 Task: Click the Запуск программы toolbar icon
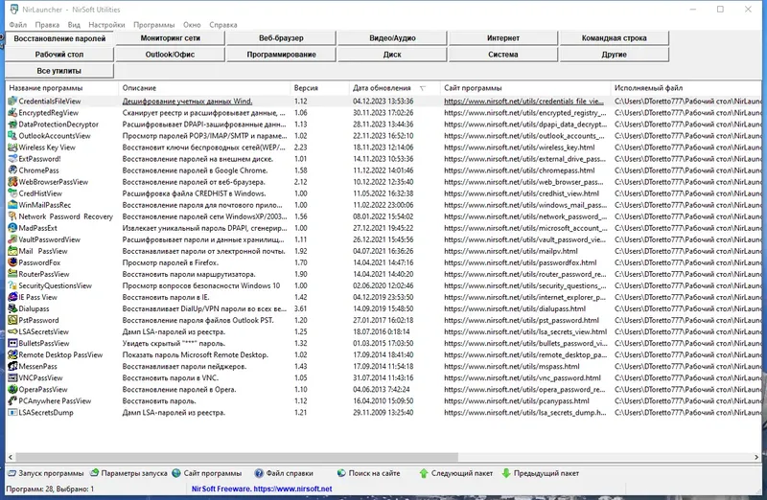coord(12,473)
